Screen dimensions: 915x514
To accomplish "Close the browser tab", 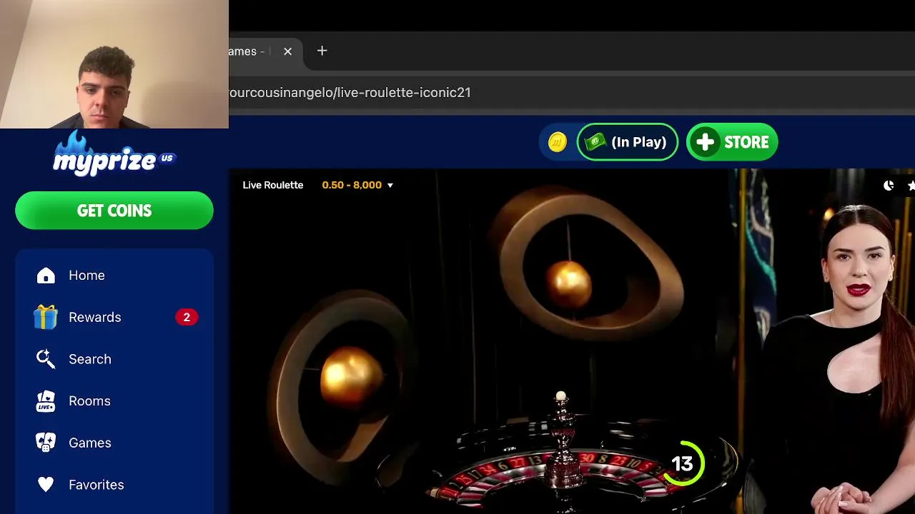I will click(287, 51).
